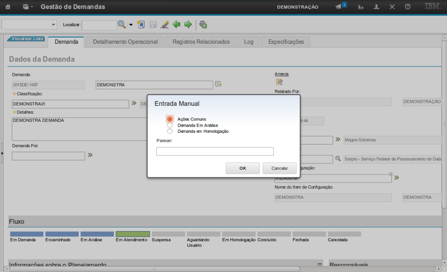Click Cancelar in the dialog
The image size is (447, 272).
[280, 168]
